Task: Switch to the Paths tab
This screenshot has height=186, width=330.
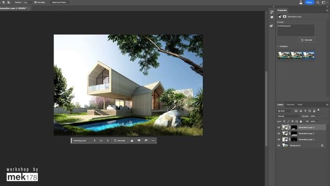Action: click(300, 104)
